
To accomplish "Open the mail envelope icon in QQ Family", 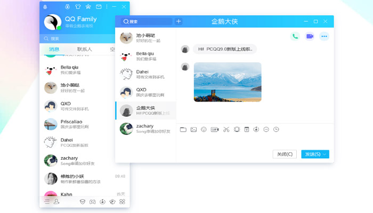I will 99,6.
